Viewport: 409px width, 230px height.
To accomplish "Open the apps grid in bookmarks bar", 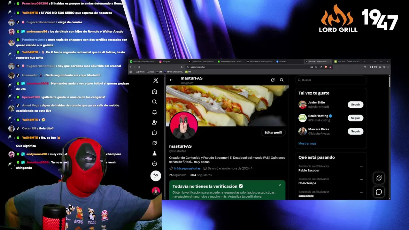I will [131, 72].
